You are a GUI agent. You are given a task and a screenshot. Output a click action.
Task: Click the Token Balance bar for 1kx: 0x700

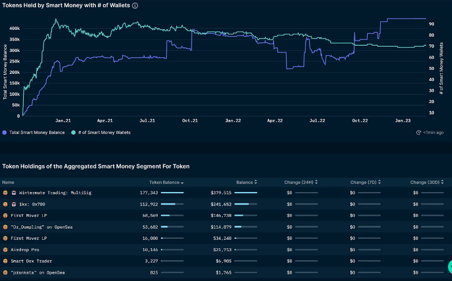pyautogui.click(x=168, y=204)
